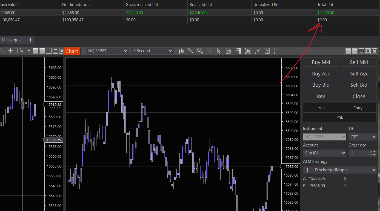Open the 5 Second interval dropdown
The image size is (380, 211).
[152, 51]
